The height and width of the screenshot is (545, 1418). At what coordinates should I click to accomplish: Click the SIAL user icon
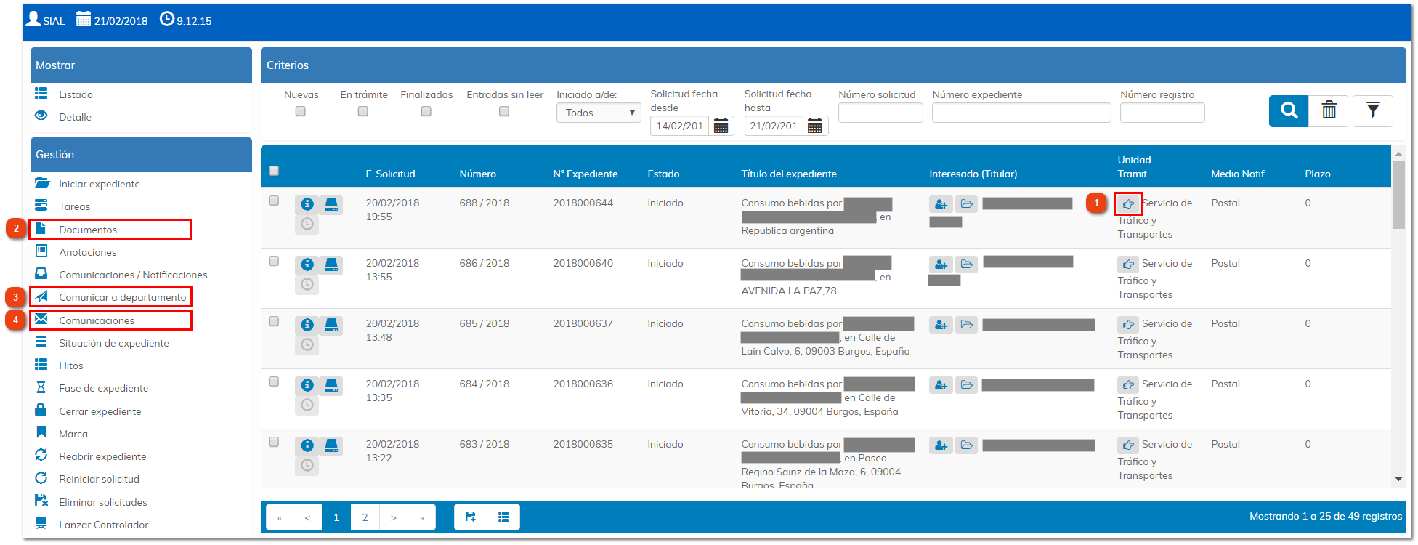(33, 18)
